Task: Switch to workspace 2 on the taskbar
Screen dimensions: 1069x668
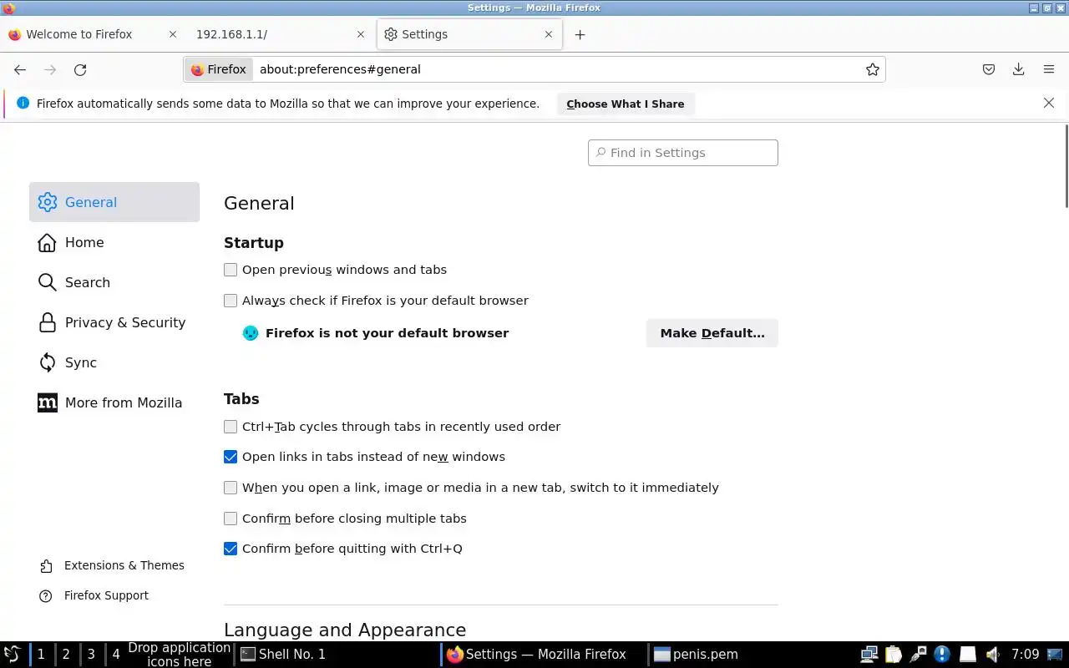Action: [x=66, y=655]
